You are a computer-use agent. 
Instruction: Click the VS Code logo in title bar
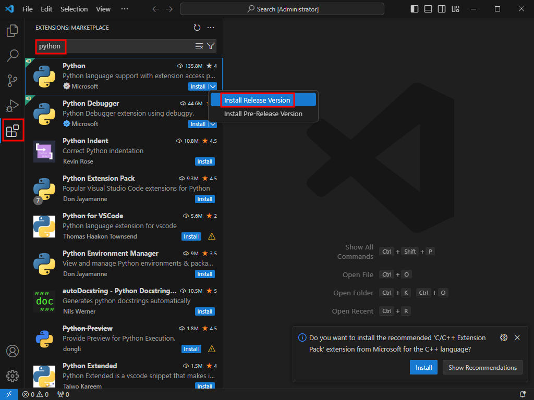tap(9, 9)
